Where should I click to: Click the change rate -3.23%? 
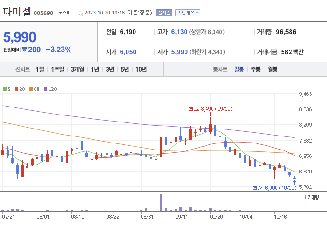pyautogui.click(x=58, y=50)
